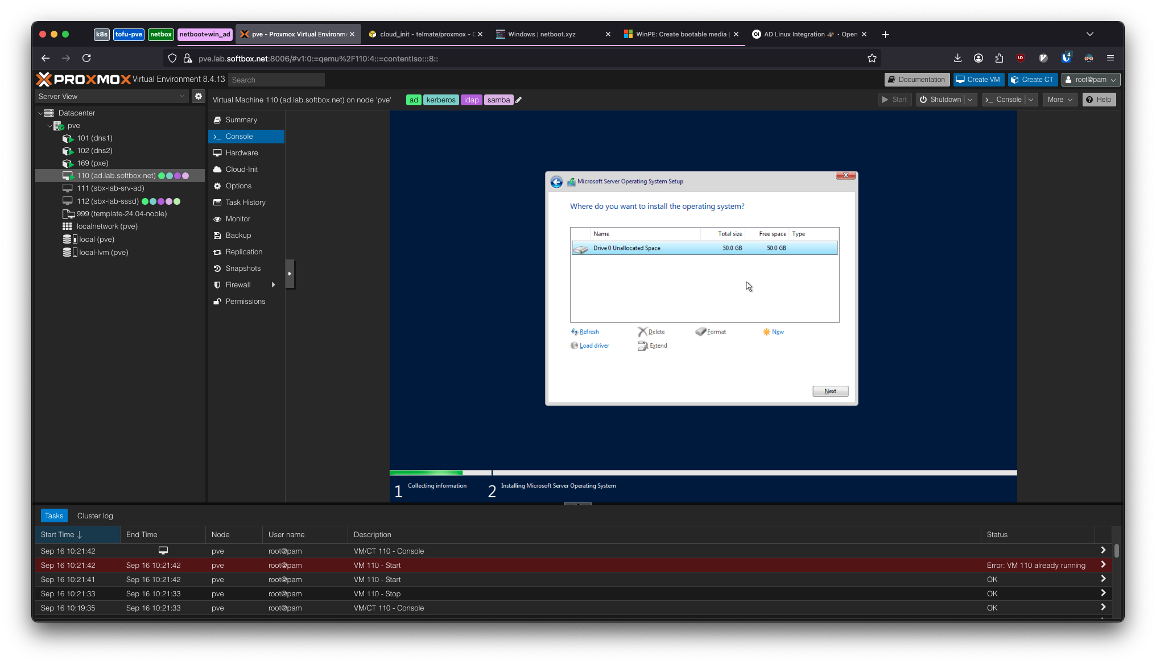Switch to the netboot.xyz browser tab
This screenshot has width=1156, height=664.
pos(542,34)
